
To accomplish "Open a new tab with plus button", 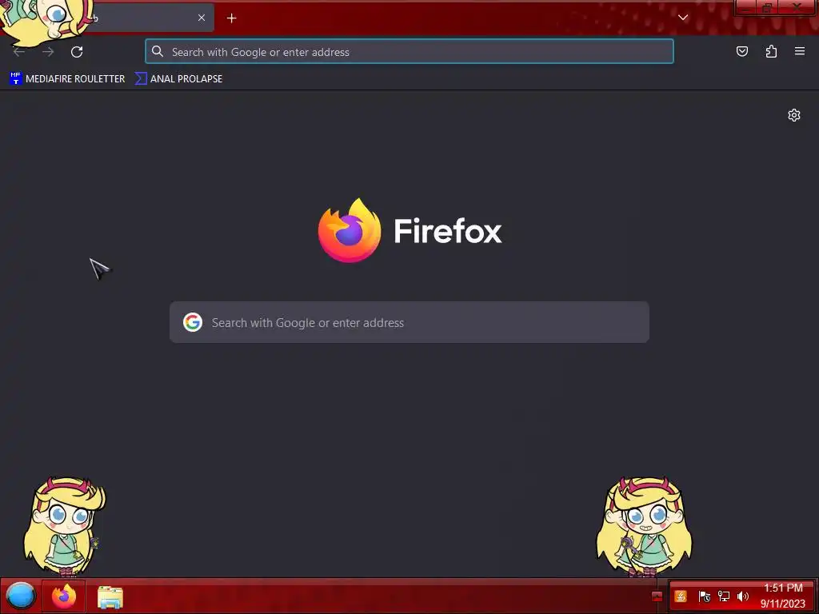I will pos(231,18).
